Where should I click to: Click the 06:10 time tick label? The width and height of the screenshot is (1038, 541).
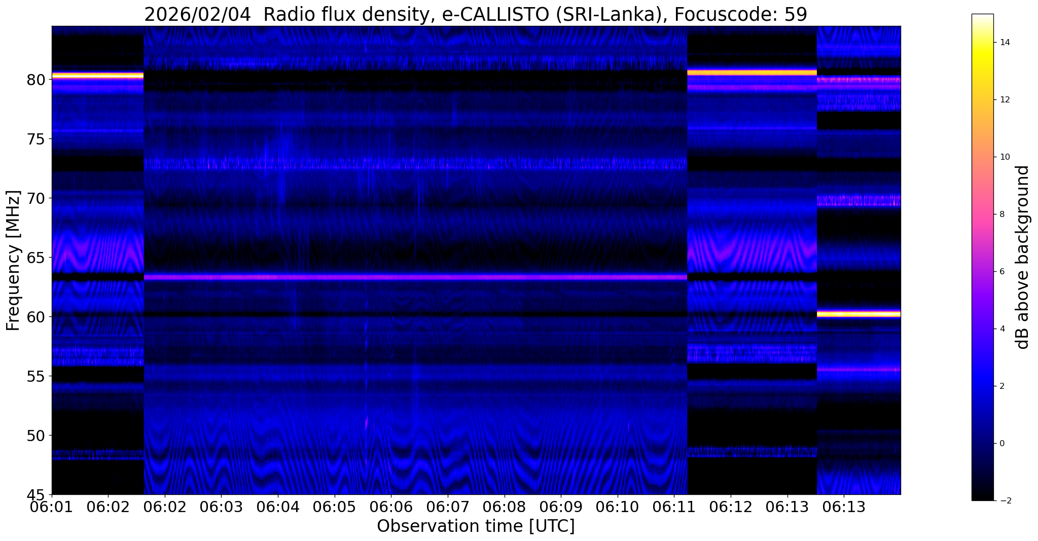click(617, 507)
